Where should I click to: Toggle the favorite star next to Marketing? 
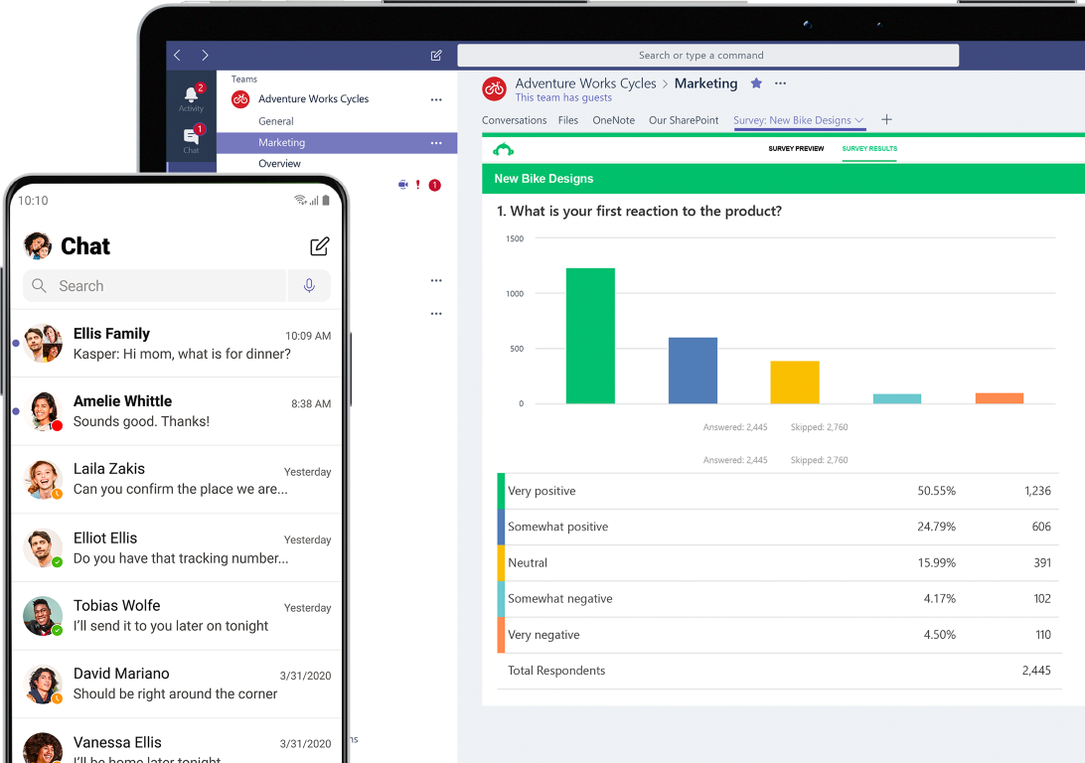(756, 84)
